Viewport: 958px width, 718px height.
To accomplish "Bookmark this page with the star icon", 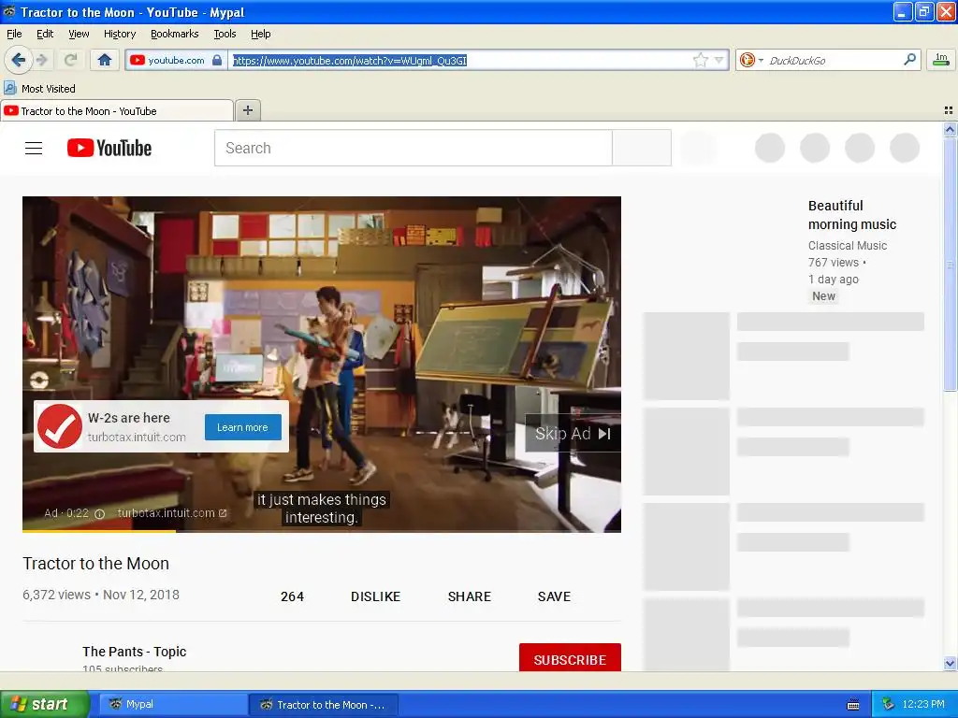I will 700,60.
